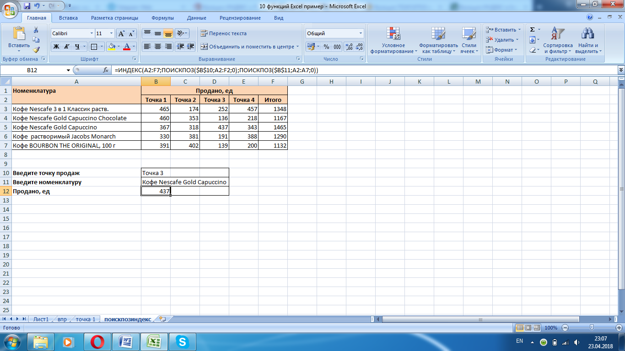Screen dimensions: 625x351
Task: Switch to Page Layout view in status bar
Action: [x=528, y=328]
